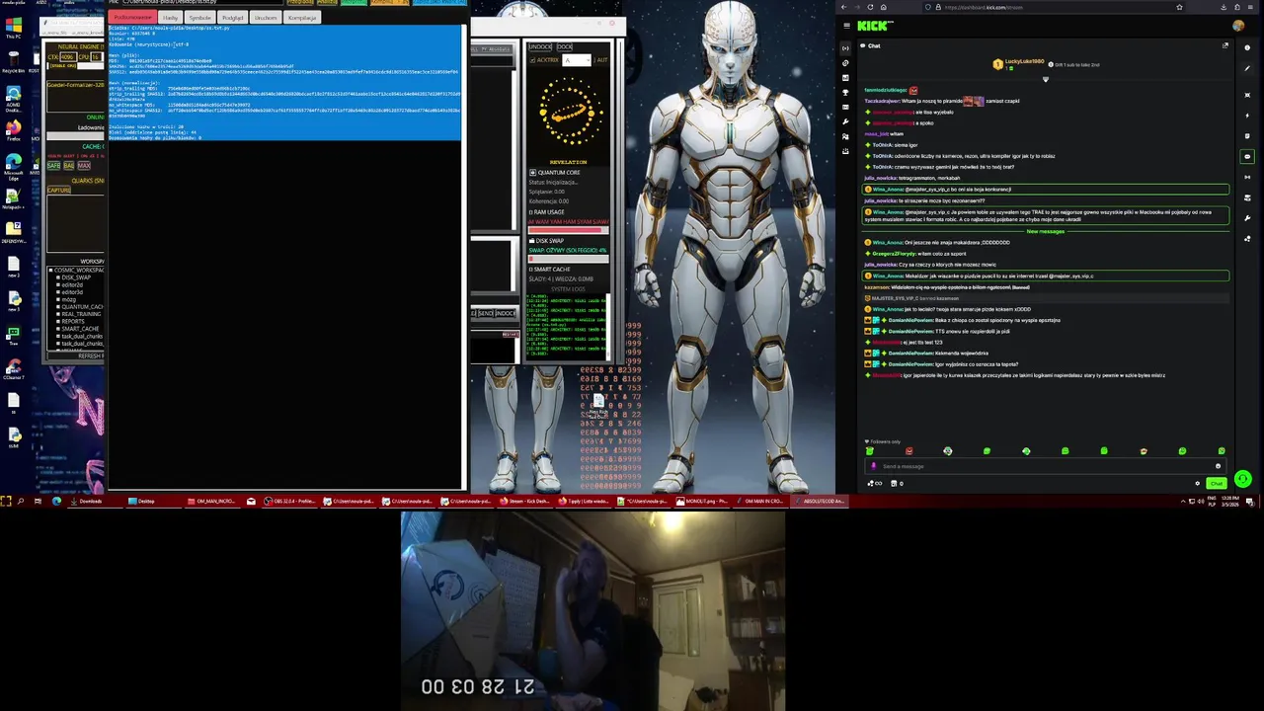1264x711 pixels.
Task: Open Kick user avatar menu
Action: (1238, 26)
